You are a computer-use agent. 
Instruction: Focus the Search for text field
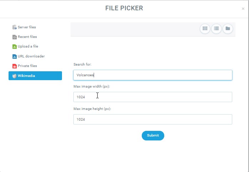click(x=152, y=75)
